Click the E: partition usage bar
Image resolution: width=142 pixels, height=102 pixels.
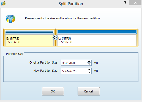(x=29, y=32)
